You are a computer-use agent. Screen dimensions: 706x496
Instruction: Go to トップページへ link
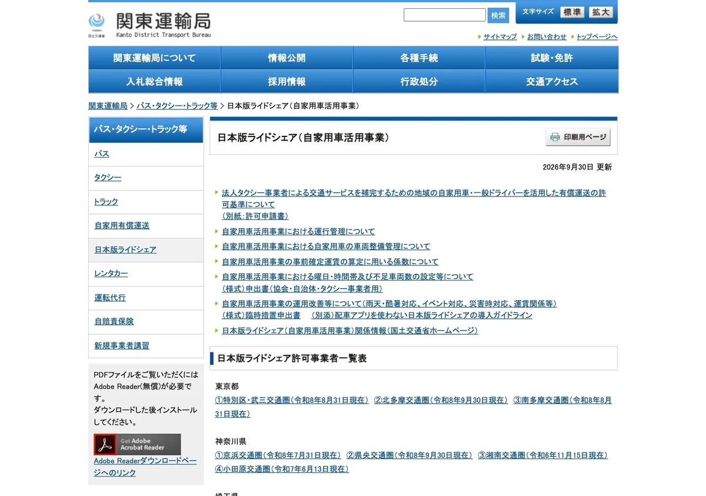point(597,36)
